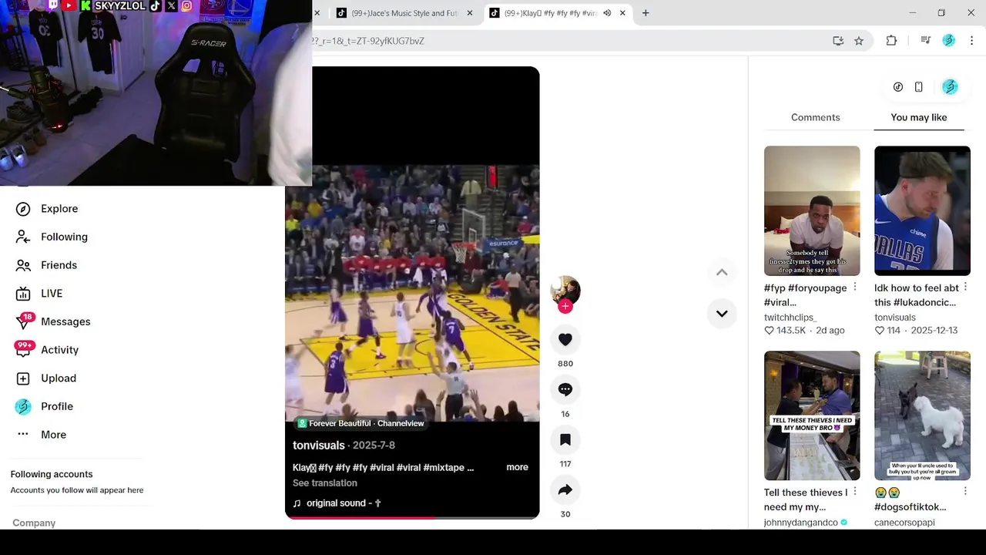The image size is (986, 555).
Task: Open LIVE streams page
Action: pos(39,294)
